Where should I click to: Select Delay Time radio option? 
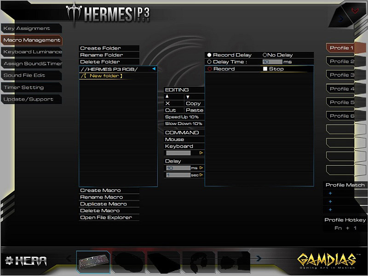pos(209,62)
